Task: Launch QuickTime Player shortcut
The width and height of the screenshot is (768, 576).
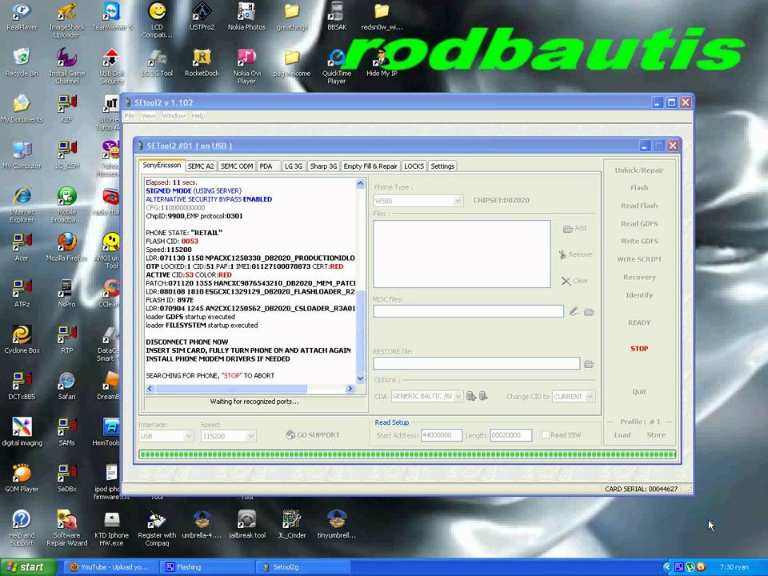Action: pyautogui.click(x=337, y=66)
